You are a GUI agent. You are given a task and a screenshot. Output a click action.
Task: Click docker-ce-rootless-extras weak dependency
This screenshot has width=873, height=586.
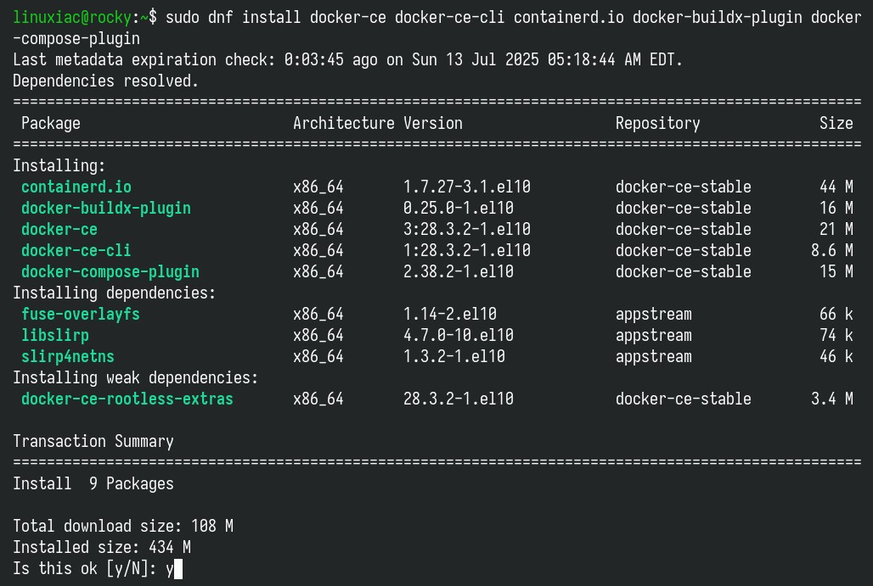tap(127, 399)
